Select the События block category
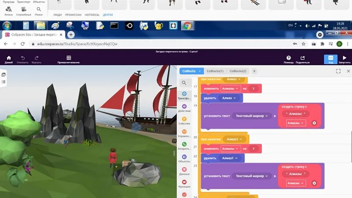This screenshot has width=352, height=198. (184, 121)
